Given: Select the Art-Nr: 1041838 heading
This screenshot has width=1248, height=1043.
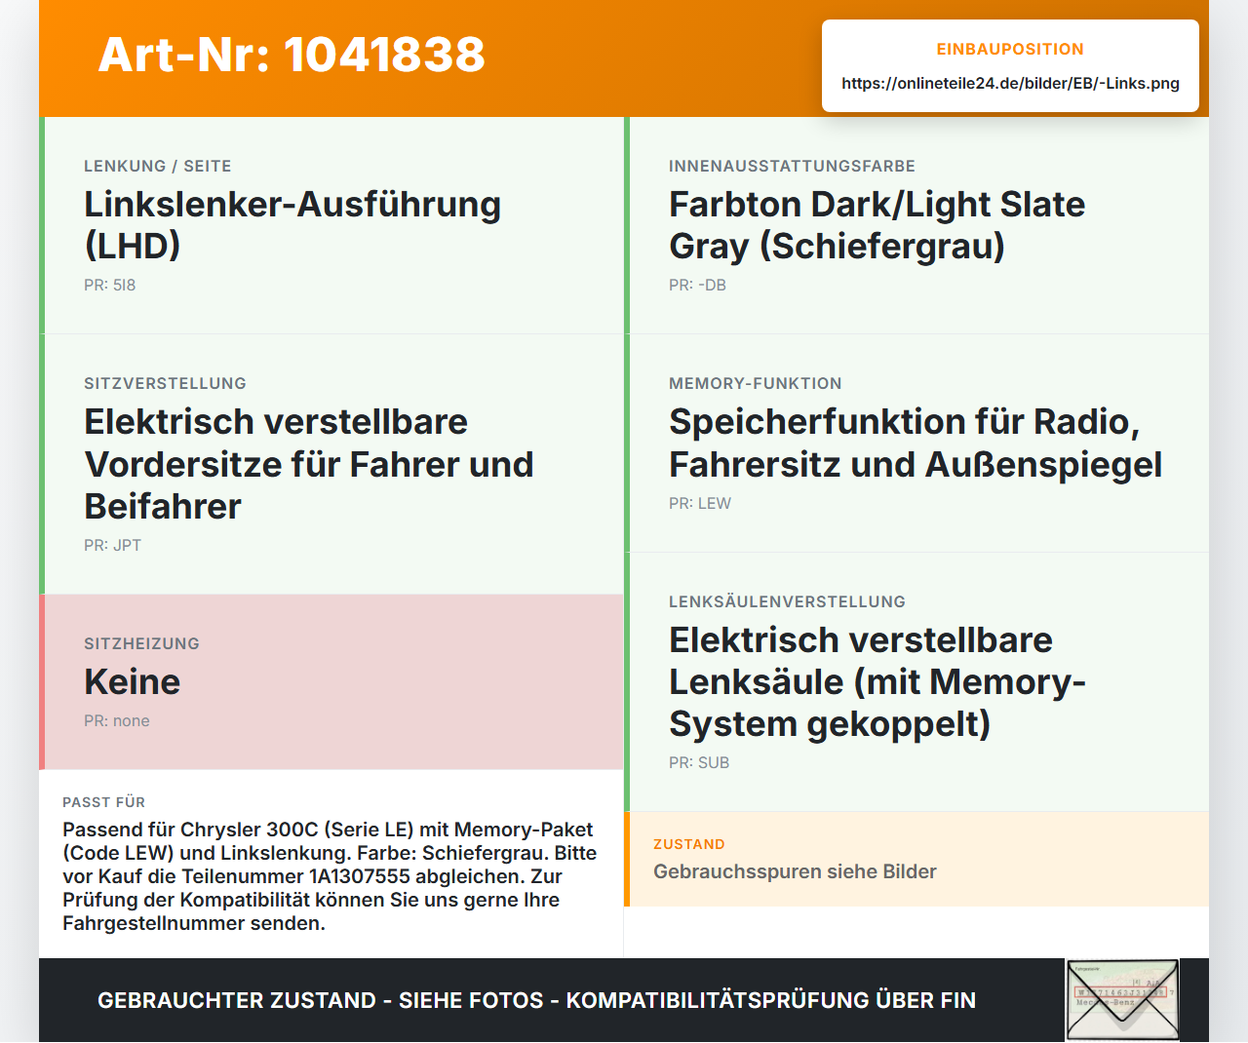Looking at the screenshot, I should point(292,55).
